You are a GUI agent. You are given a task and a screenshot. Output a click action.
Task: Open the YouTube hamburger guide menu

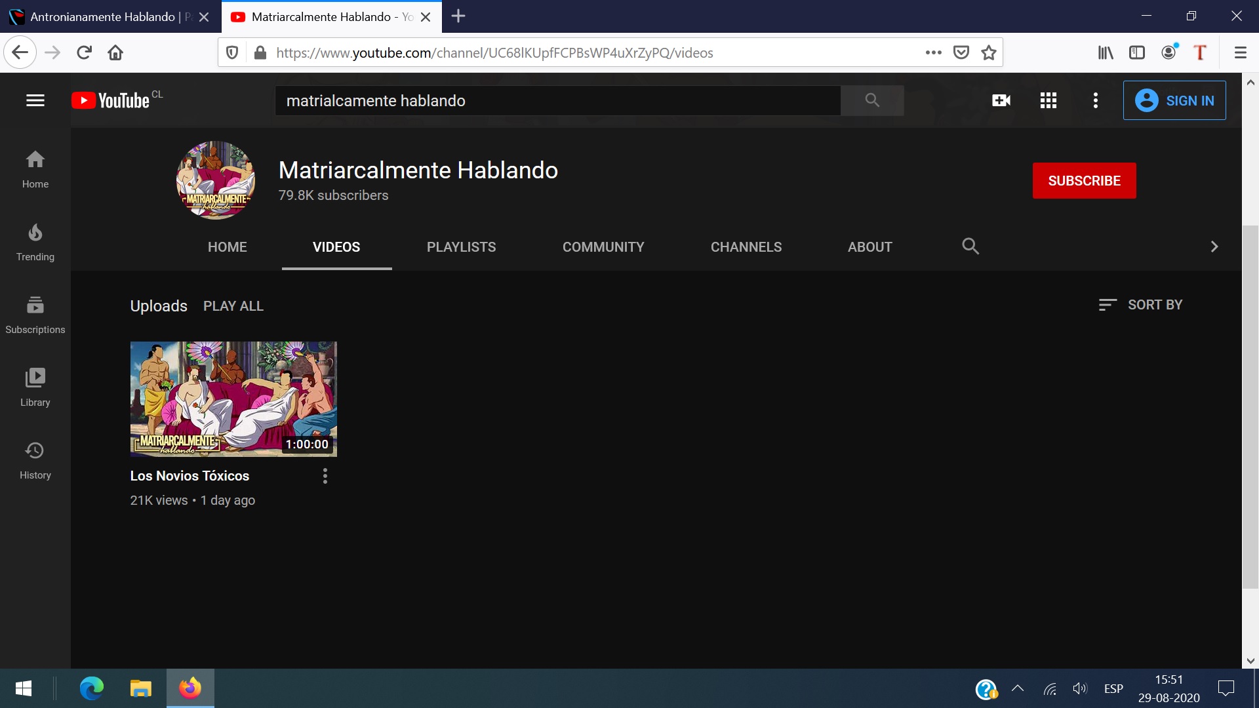tap(35, 100)
